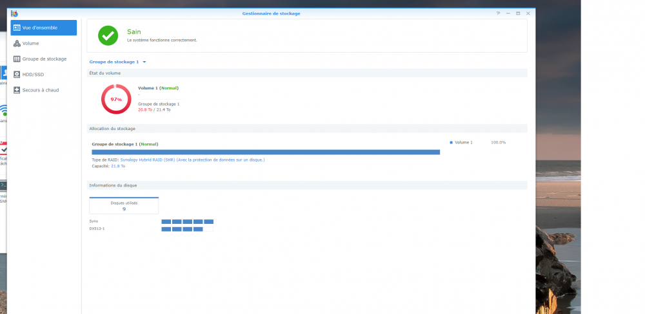The image size is (645, 314).
Task: Click the 'DX513-1' expansion unit label
Action: (97, 228)
